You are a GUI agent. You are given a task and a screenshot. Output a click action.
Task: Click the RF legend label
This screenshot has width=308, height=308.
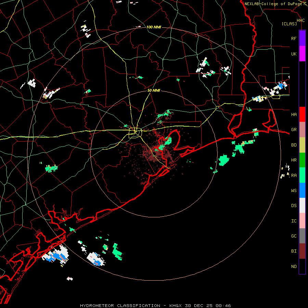[294, 38]
